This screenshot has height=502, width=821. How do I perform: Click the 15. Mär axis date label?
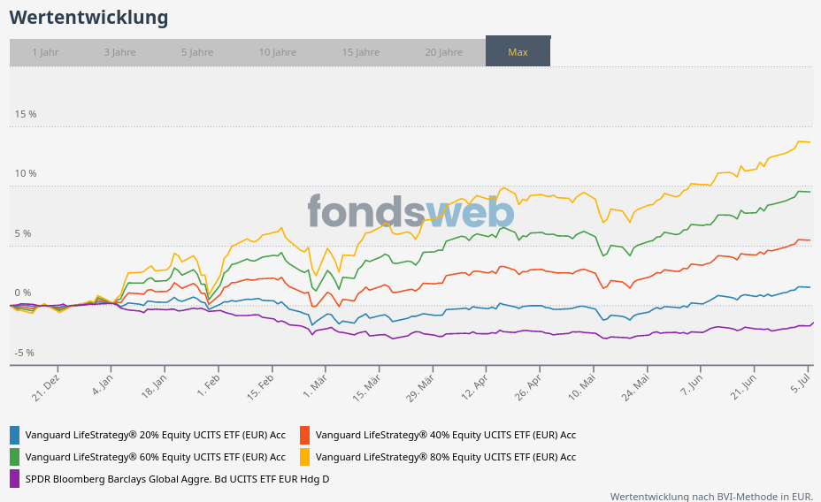click(x=366, y=388)
